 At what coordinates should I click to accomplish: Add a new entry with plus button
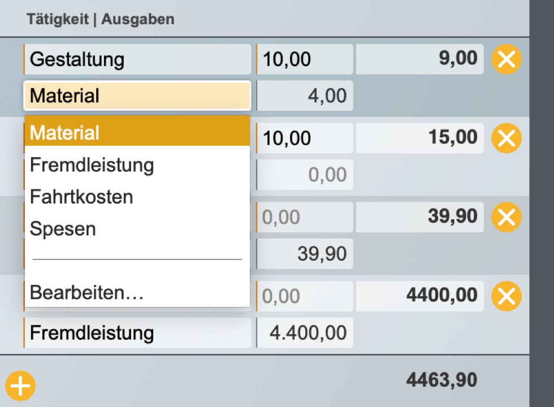click(x=20, y=386)
